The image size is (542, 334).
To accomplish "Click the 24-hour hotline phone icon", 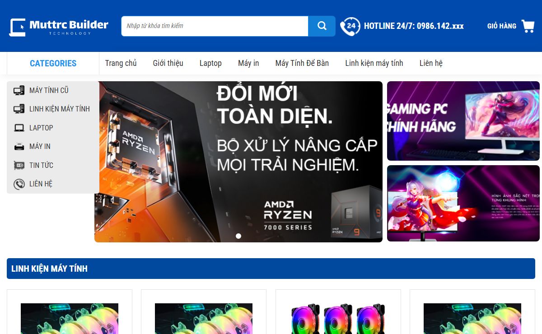I will pos(350,26).
